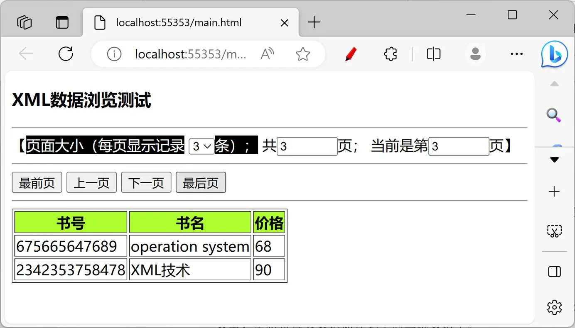The height and width of the screenshot is (328, 575).
Task: Click the address bar URL text
Action: (x=190, y=54)
